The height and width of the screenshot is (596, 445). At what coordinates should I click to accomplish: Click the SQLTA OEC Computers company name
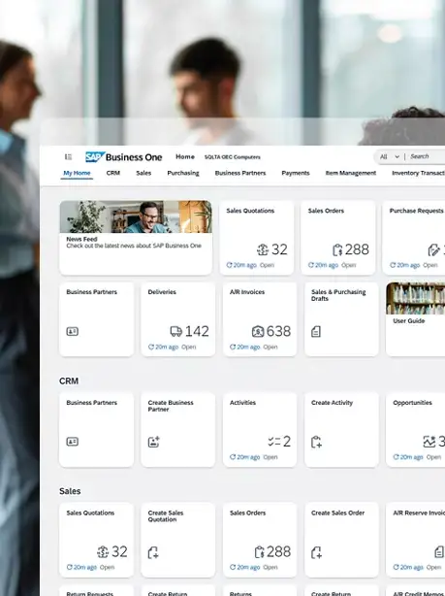[233, 157]
